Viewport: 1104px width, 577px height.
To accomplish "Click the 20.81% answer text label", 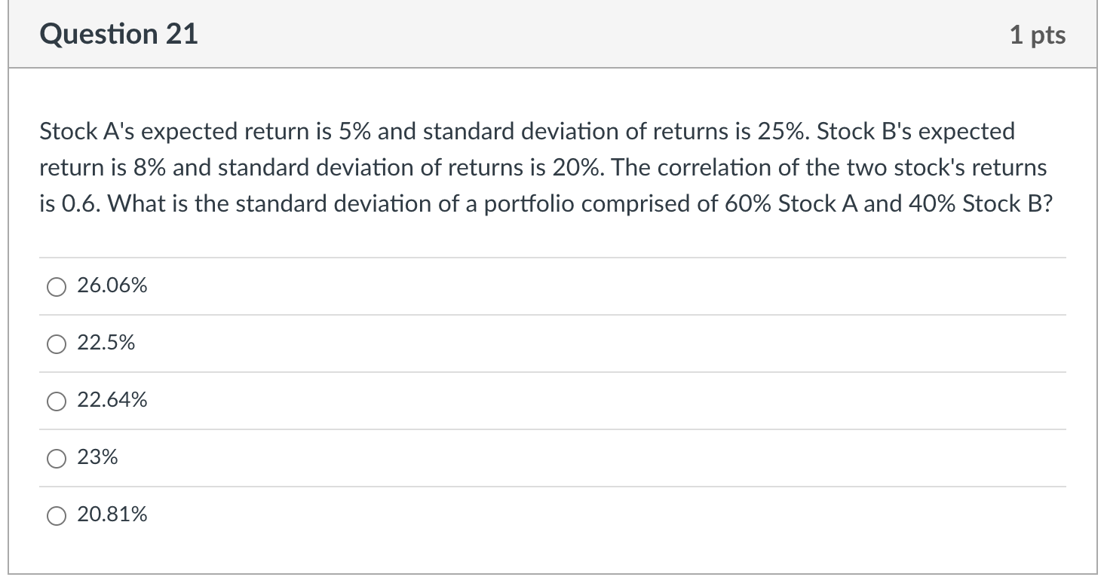I will coord(111,515).
